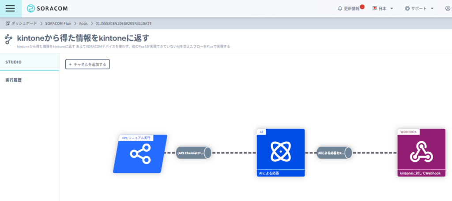Click the dashboard grid icon in breadcrumb
Screen dimensions: 452x201
pyautogui.click(x=8, y=23)
